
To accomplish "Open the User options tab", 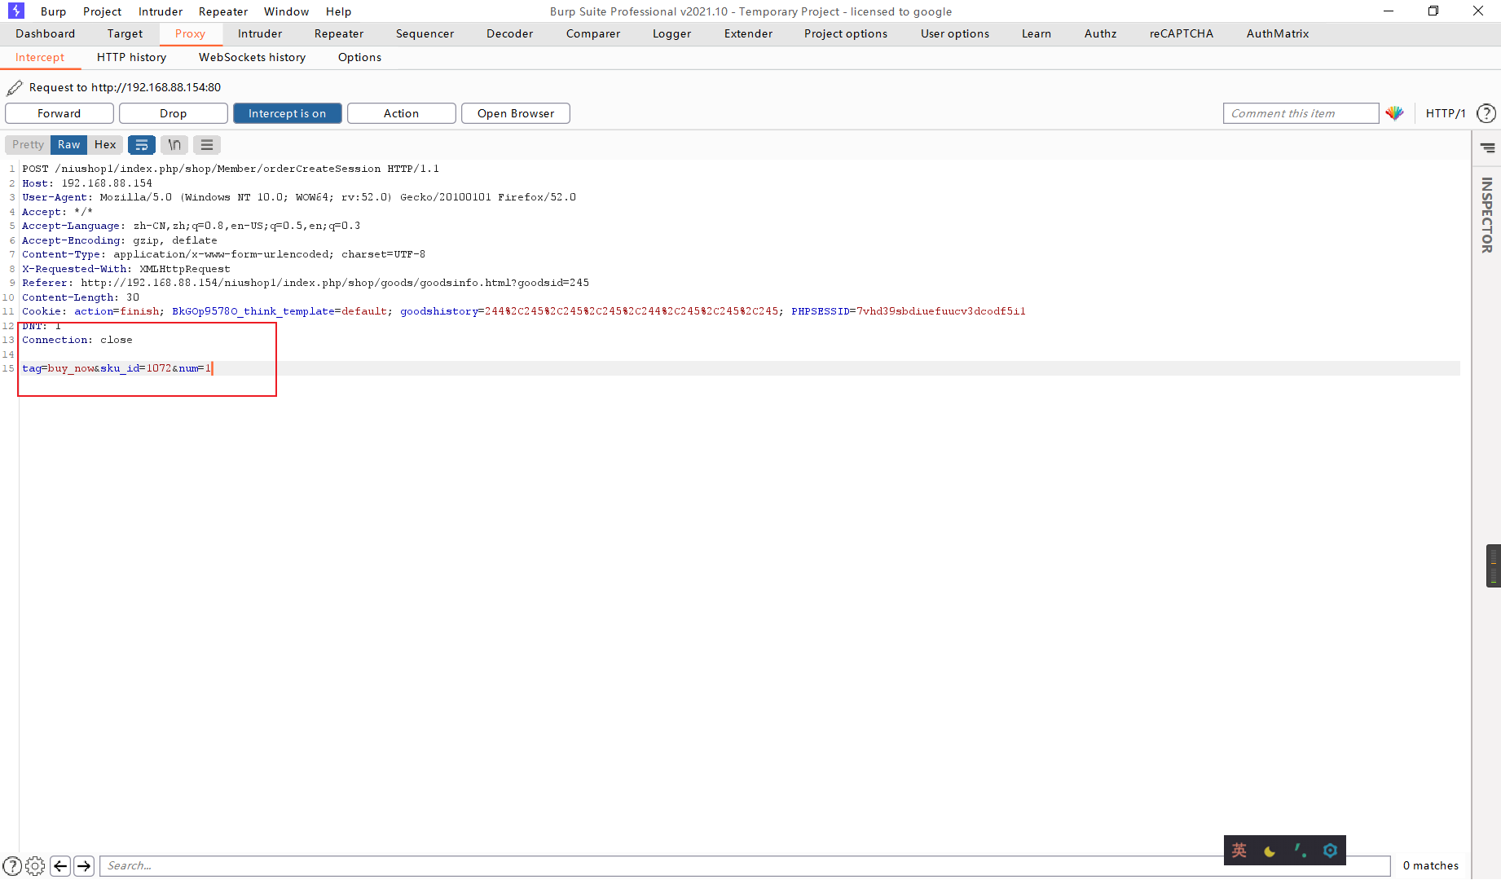I will [955, 33].
